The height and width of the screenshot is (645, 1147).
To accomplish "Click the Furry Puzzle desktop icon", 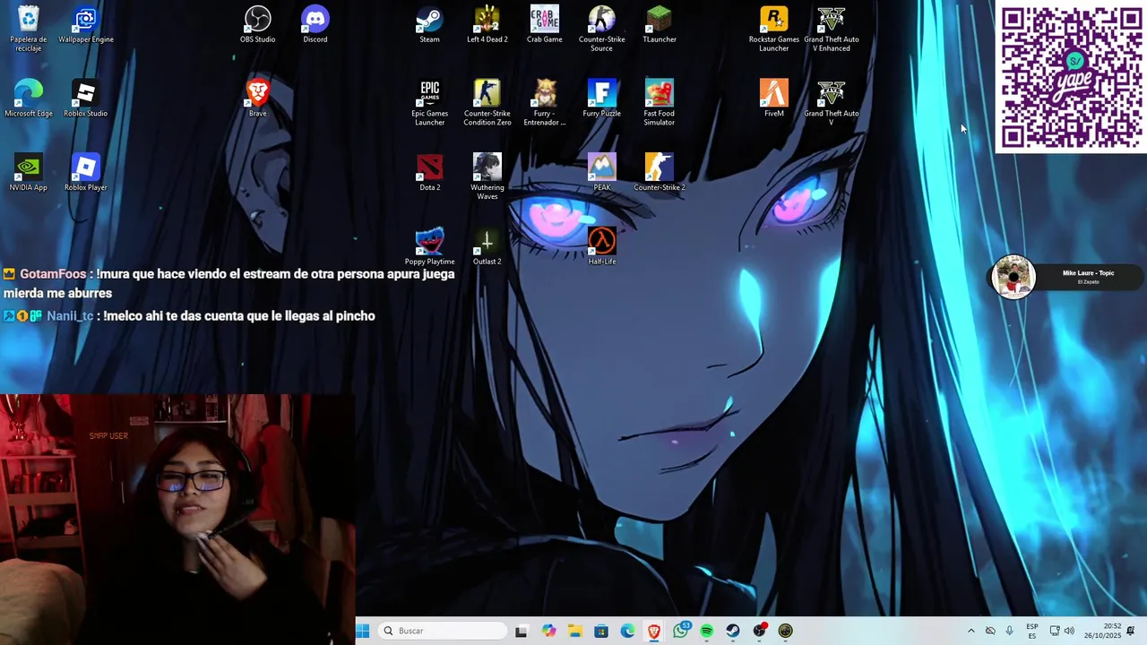I will tap(602, 99).
